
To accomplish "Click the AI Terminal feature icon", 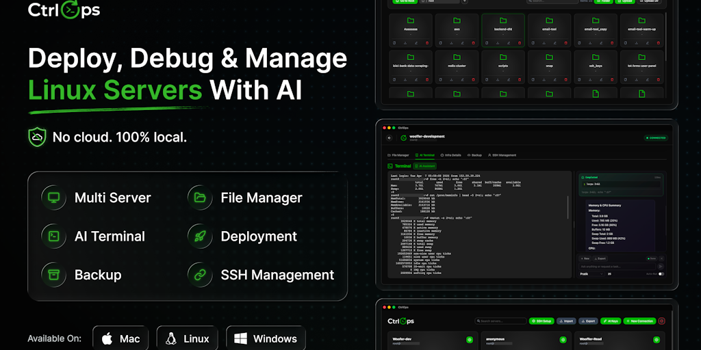I will pyautogui.click(x=53, y=236).
